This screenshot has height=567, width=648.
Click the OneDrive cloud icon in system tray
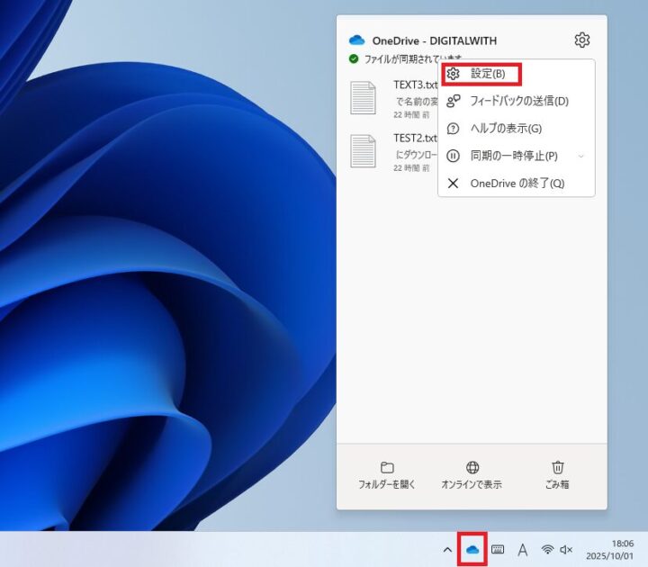click(472, 549)
